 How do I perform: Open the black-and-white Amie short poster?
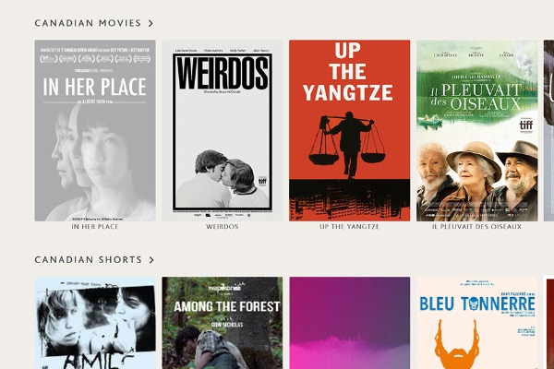pos(95,323)
